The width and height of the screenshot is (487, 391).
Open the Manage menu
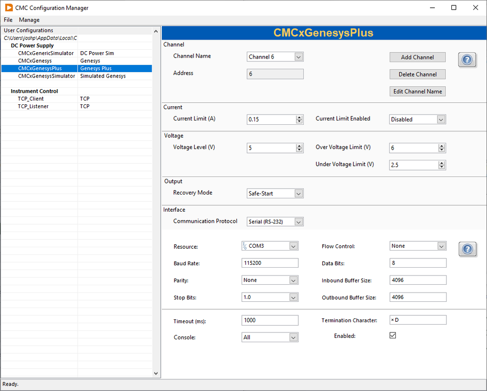(x=29, y=20)
